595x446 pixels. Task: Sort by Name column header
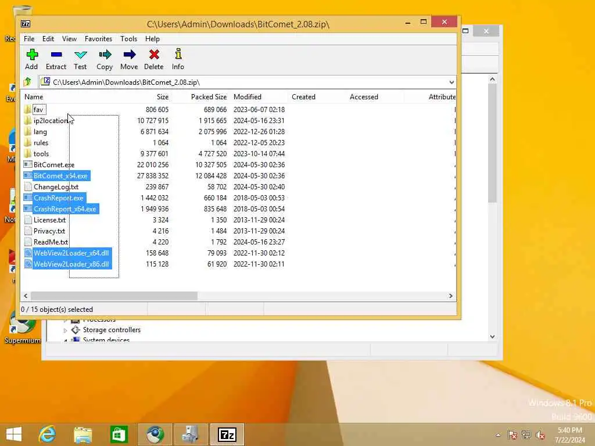[x=34, y=97]
